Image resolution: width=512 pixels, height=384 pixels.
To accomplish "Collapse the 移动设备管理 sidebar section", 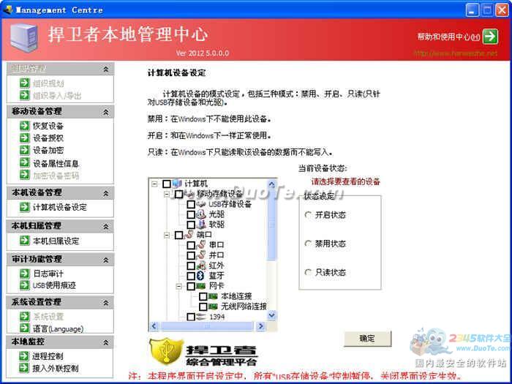I will click(x=106, y=112).
